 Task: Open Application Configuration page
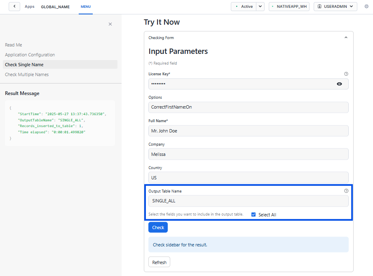pyautogui.click(x=30, y=55)
